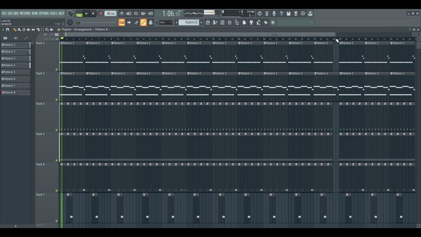This screenshot has height=237, width=421.
Task: Toggle wait for input before playing
Action: 129,13
